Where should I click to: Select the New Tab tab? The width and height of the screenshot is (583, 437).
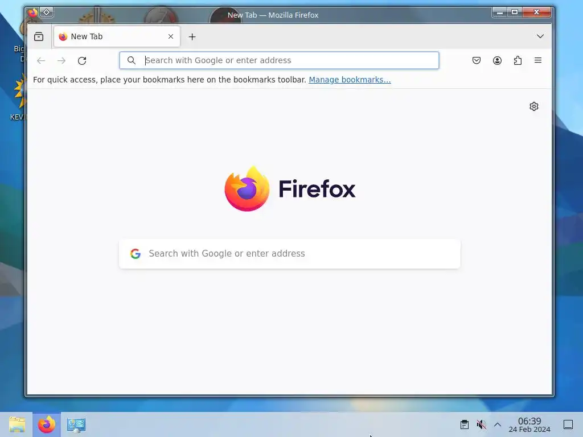click(x=117, y=36)
